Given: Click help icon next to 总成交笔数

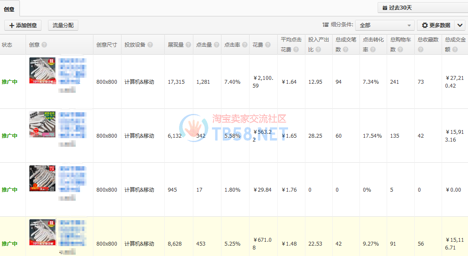Looking at the screenshot, I should pyautogui.click(x=346, y=50).
